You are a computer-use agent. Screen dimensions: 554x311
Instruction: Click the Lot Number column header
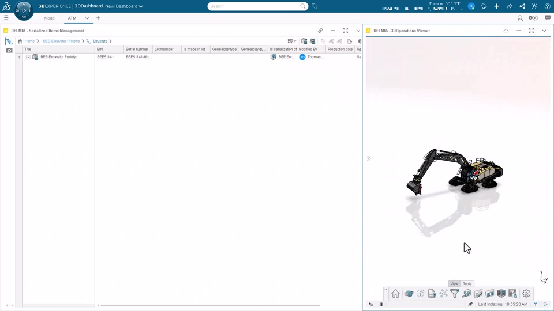[167, 49]
